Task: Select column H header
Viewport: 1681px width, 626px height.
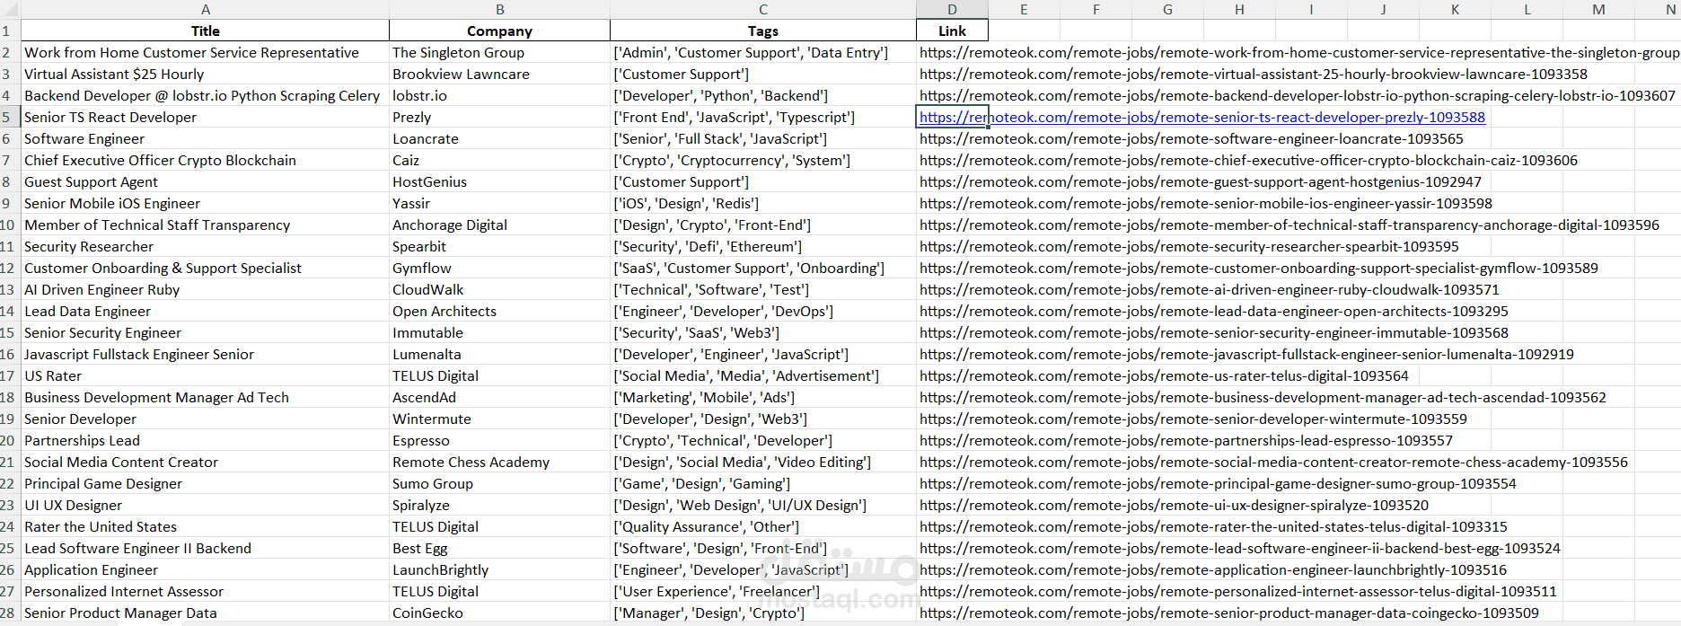Action: pyautogui.click(x=1239, y=9)
